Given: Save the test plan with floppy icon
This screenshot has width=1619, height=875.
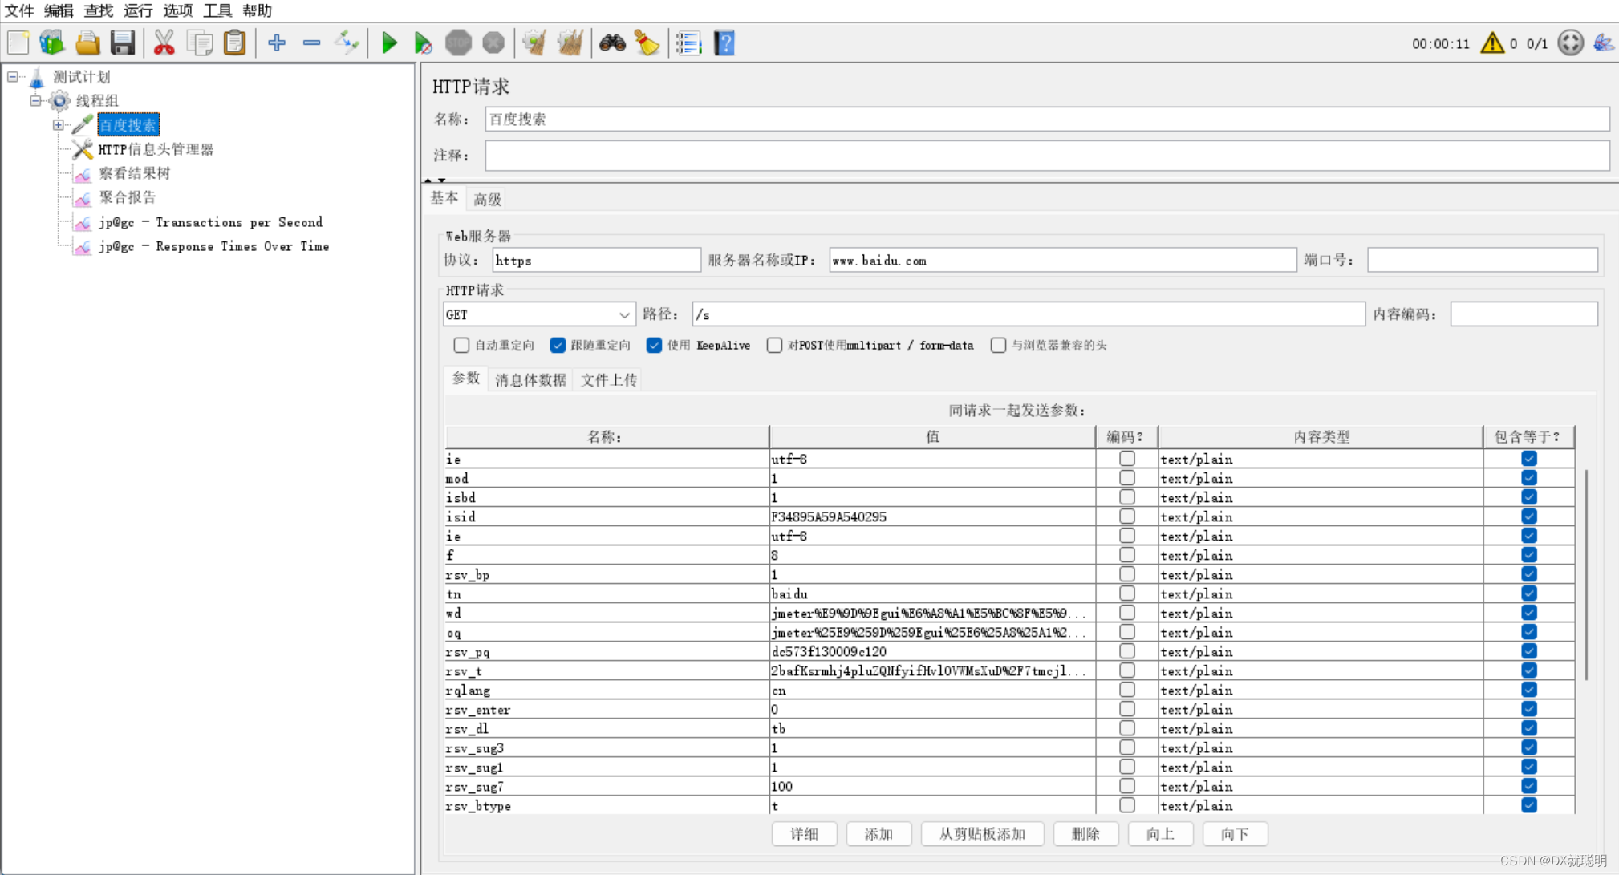Looking at the screenshot, I should pyautogui.click(x=122, y=43).
